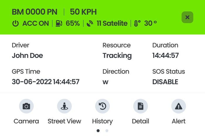Viewport: 205px width, 138px height.
Task: Close the vehicle info panel
Action: point(187,18)
